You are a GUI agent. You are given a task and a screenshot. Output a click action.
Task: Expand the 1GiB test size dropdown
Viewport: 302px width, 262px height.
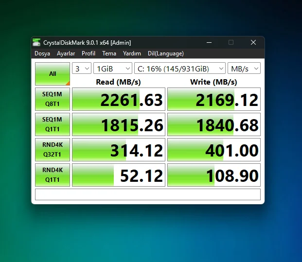pyautogui.click(x=113, y=68)
